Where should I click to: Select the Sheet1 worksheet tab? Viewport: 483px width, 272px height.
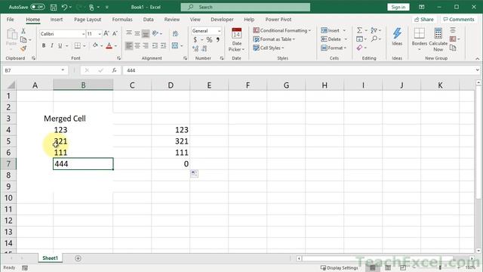pos(51,258)
